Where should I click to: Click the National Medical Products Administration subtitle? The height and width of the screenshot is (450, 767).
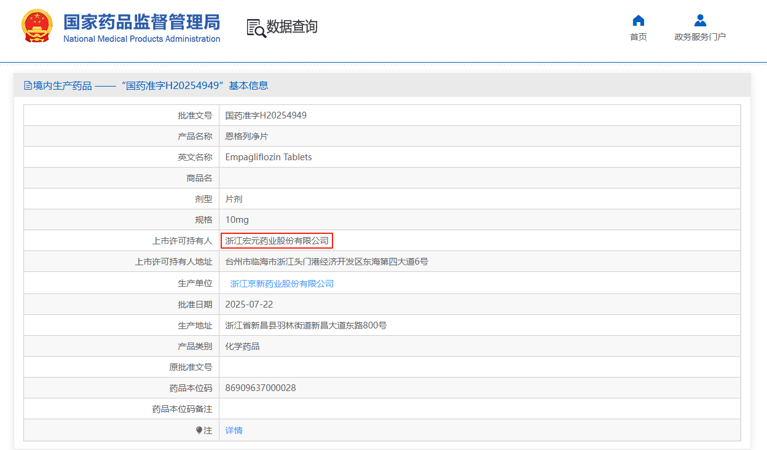(142, 39)
